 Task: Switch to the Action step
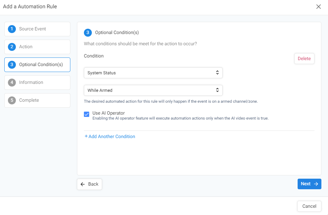tap(37, 47)
